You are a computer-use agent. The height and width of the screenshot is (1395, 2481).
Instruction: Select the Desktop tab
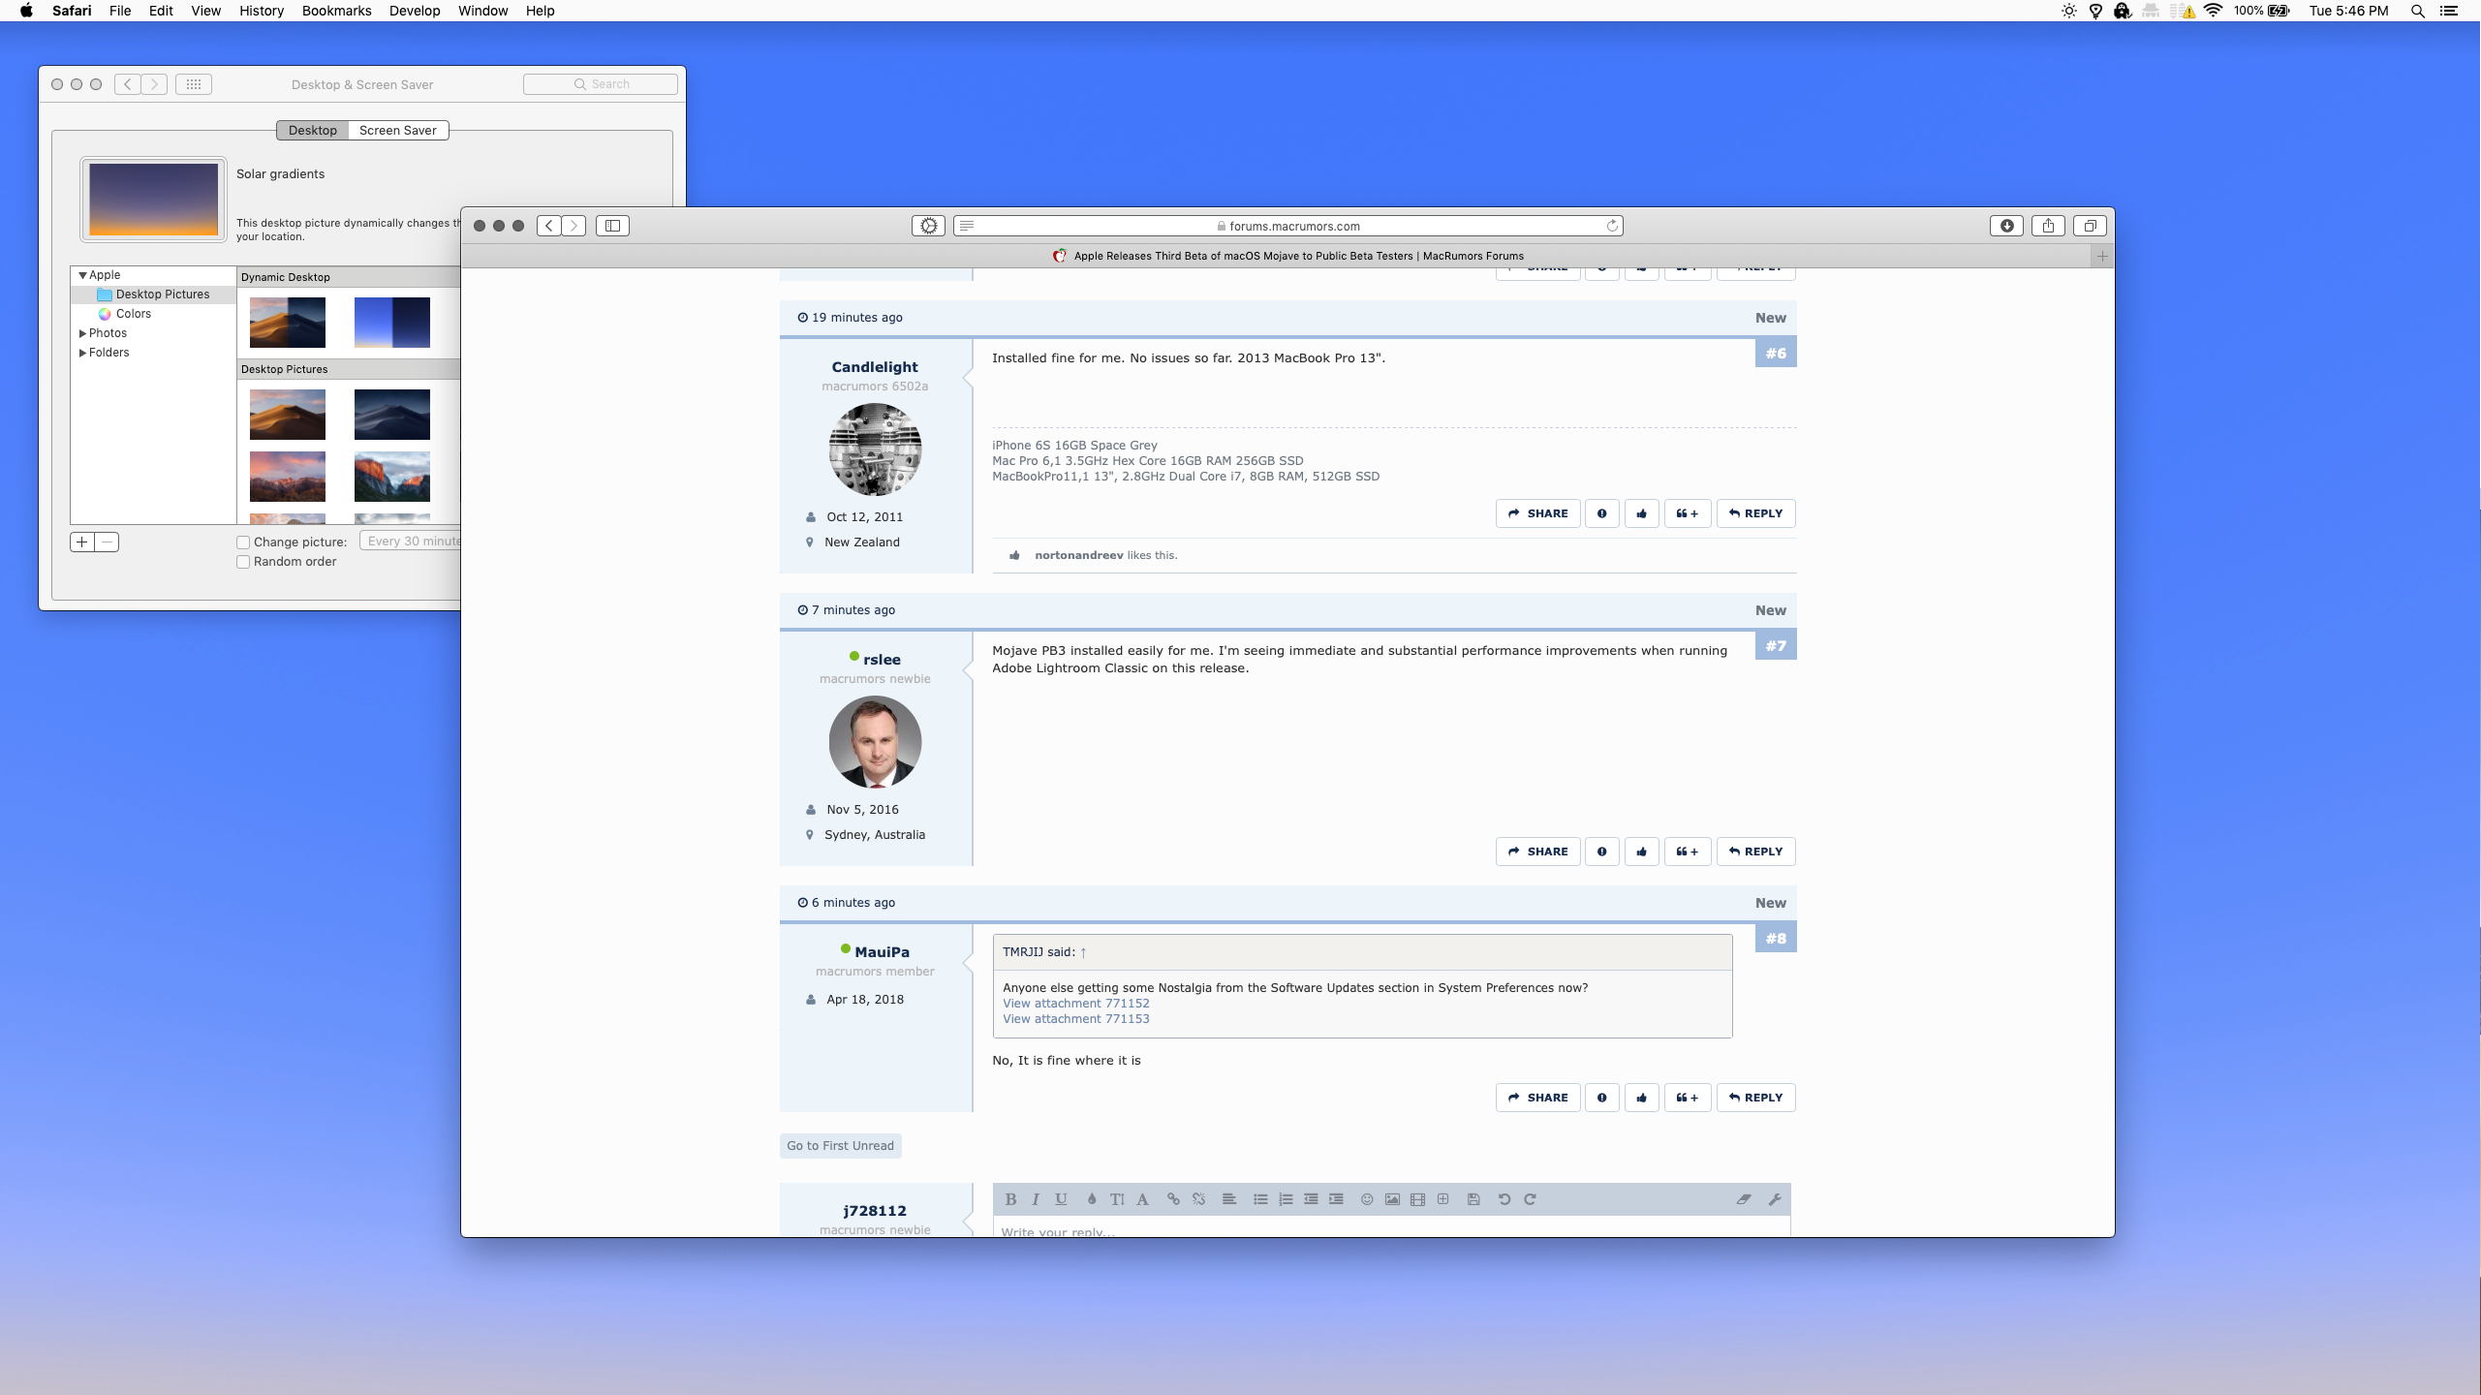pyautogui.click(x=312, y=130)
